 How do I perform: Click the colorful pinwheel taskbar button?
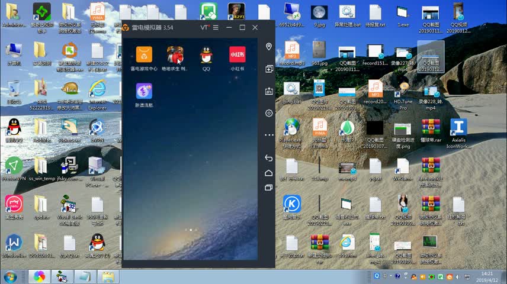tap(39, 277)
